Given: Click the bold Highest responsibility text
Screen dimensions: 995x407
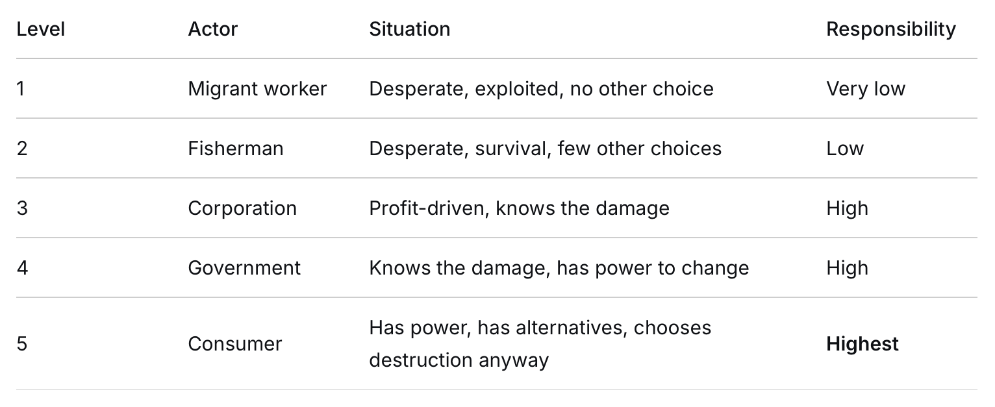Looking at the screenshot, I should click(863, 343).
